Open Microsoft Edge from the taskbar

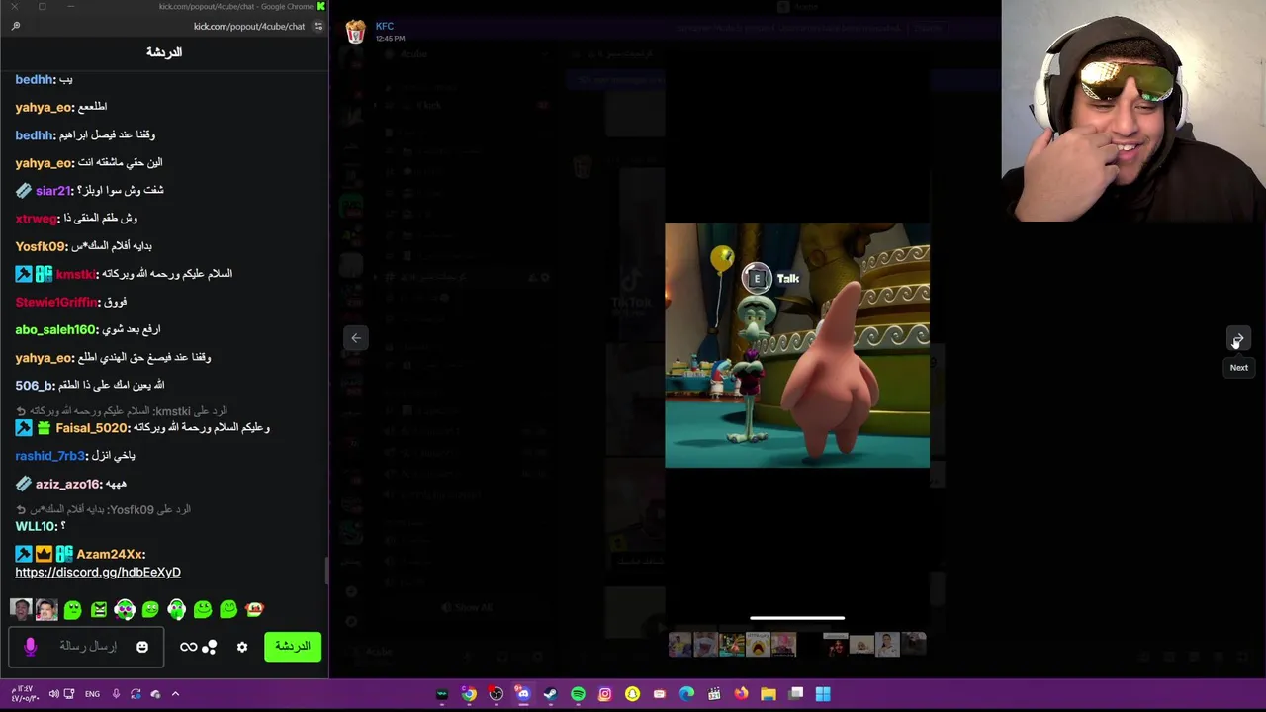pos(686,694)
